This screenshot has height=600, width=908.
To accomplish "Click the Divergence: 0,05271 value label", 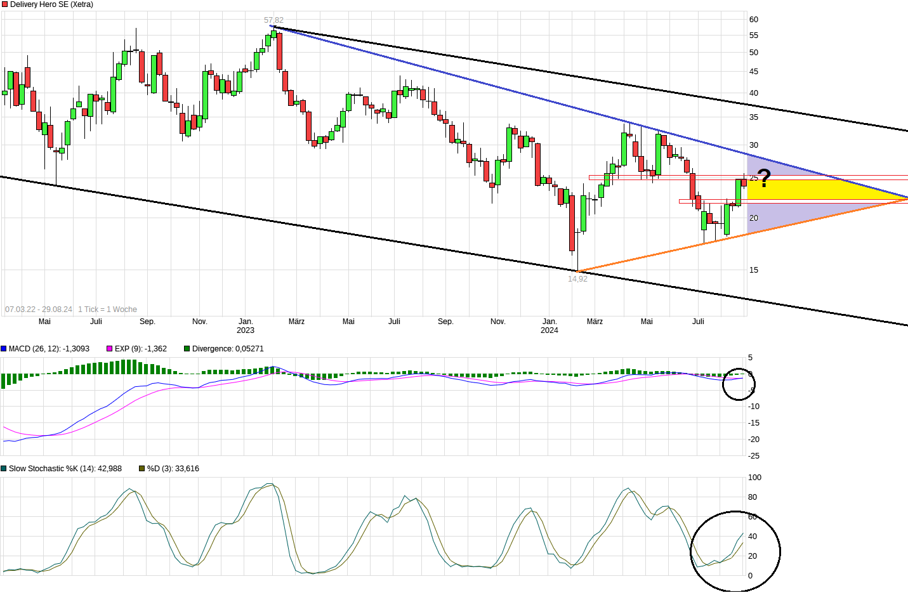I will point(228,349).
